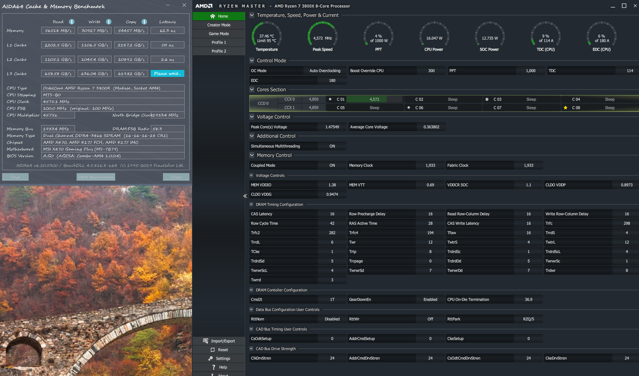Image resolution: width=639 pixels, height=376 pixels.
Task: Click the 'Please wait...' L3 latency cell
Action: pyautogui.click(x=167, y=73)
